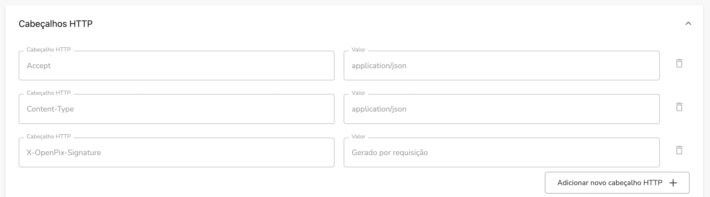Select the Gerado por requisição value field
This screenshot has height=197, width=710.
(x=501, y=152)
